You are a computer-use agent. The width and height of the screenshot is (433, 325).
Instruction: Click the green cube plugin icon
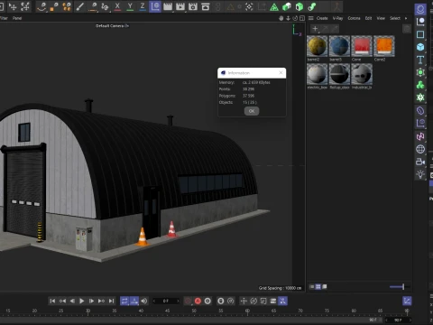tap(299, 6)
